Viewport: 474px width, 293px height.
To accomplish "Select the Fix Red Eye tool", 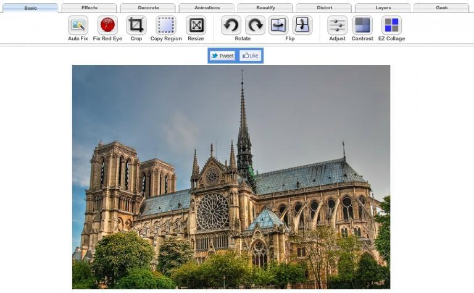I will [x=107, y=25].
